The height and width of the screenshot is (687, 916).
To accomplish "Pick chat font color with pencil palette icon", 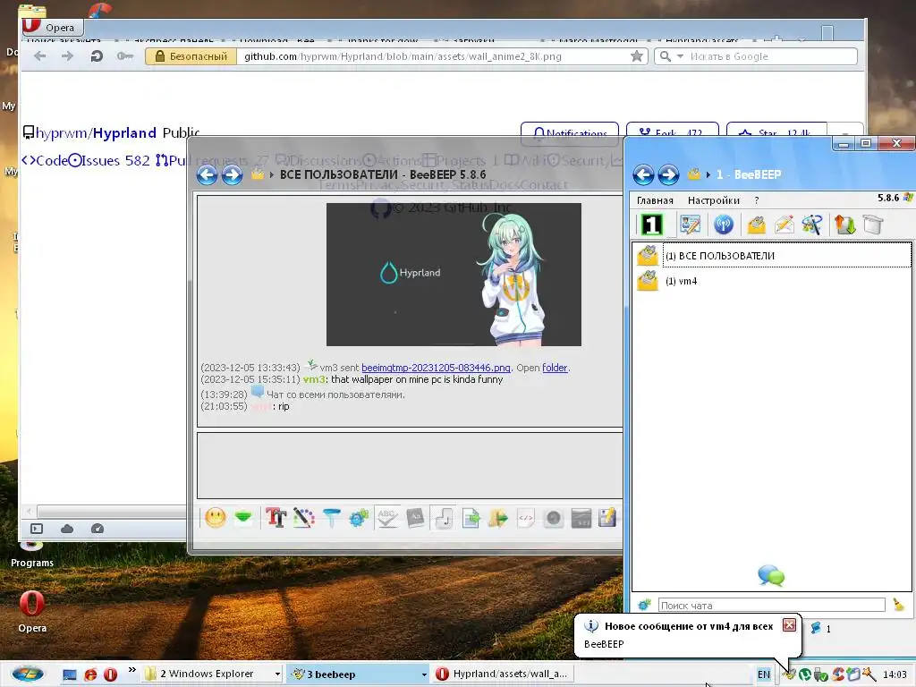I will [304, 518].
